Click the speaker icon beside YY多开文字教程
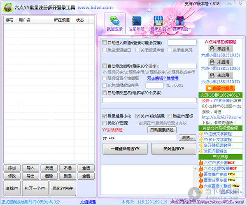 click(x=201, y=139)
